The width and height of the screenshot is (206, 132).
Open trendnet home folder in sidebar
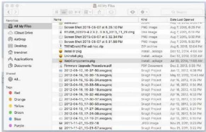click(28, 52)
